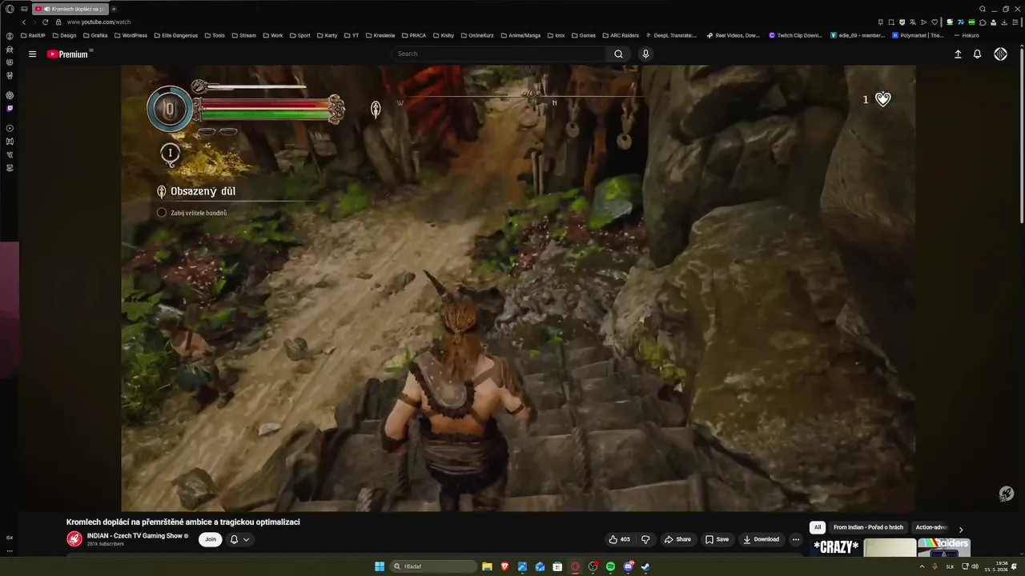Switch to the Kromlech doplácí browser tab
Viewport: 1025px width, 576px height.
click(x=70, y=9)
